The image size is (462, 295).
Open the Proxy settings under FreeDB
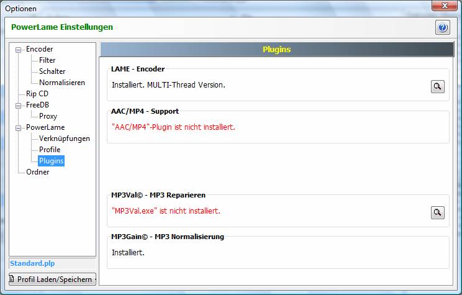coord(48,116)
